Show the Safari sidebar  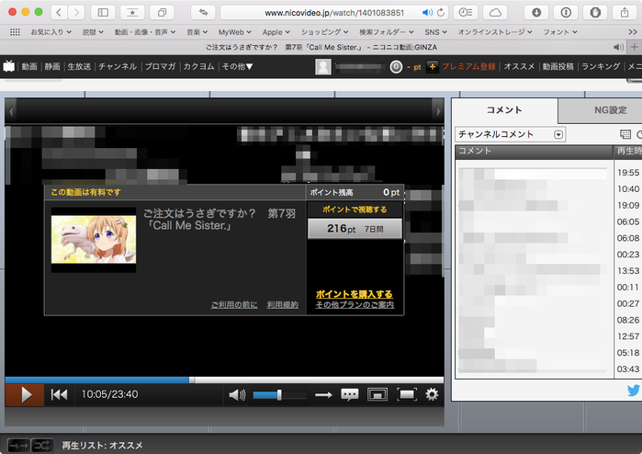point(103,12)
